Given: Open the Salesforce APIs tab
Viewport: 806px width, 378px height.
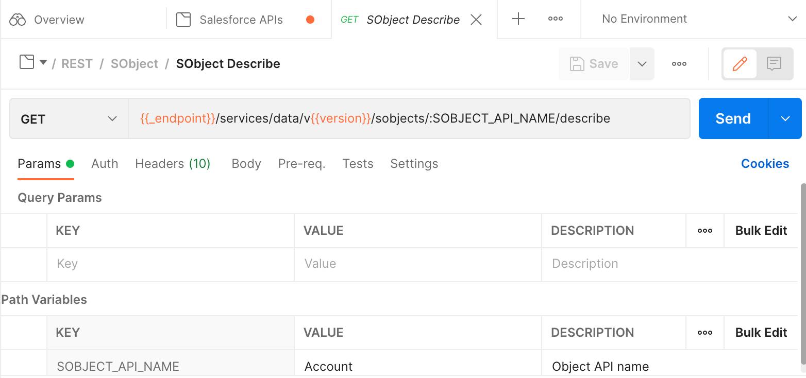Looking at the screenshot, I should click(241, 20).
